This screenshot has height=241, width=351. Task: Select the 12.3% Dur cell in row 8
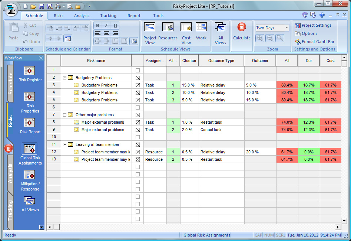pyautogui.click(x=309, y=122)
